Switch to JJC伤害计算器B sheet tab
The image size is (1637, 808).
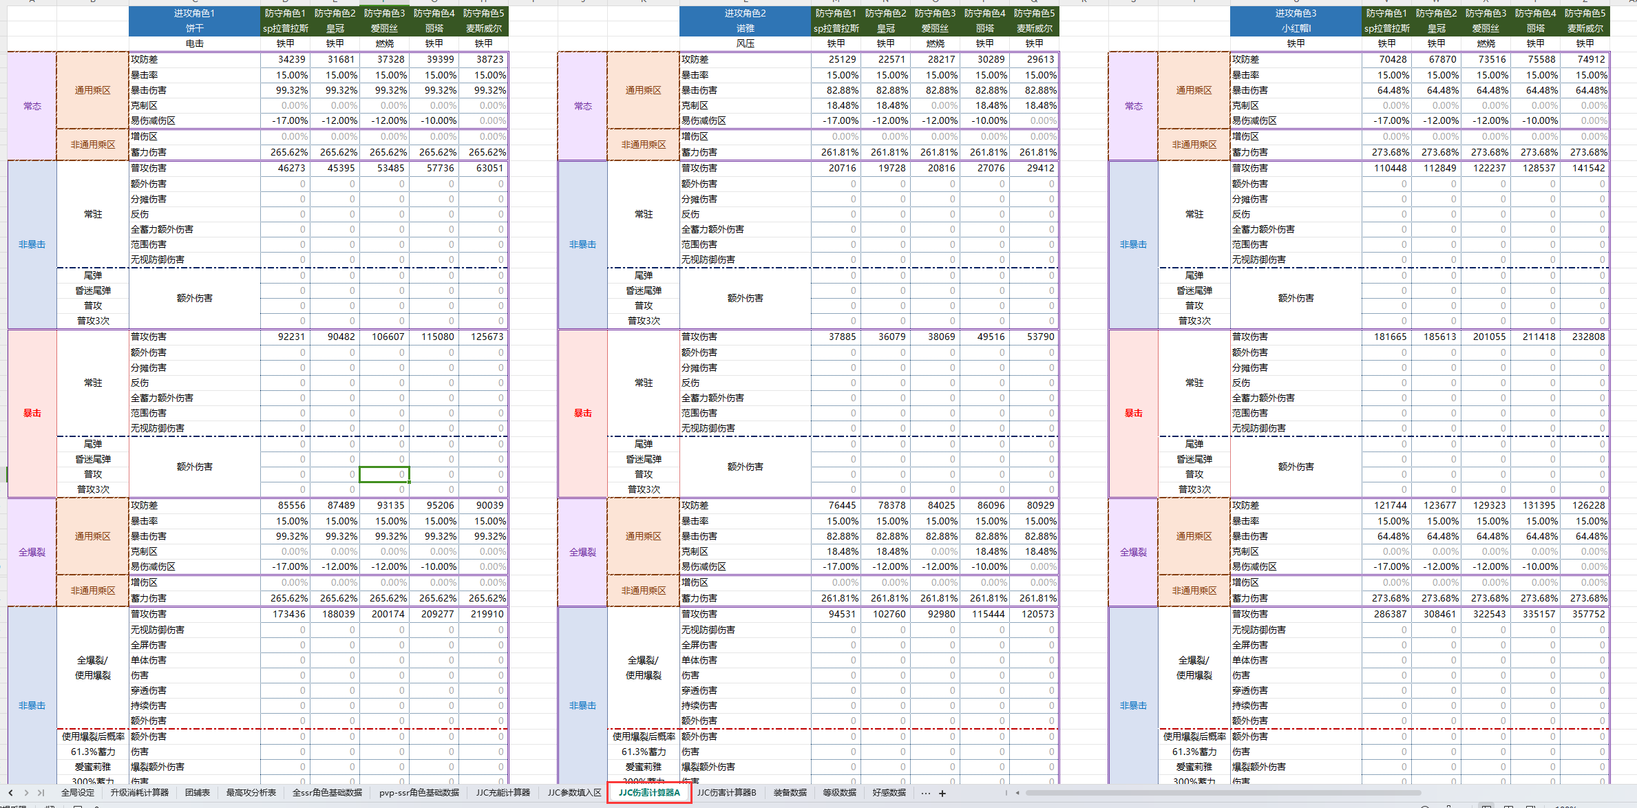[727, 793]
